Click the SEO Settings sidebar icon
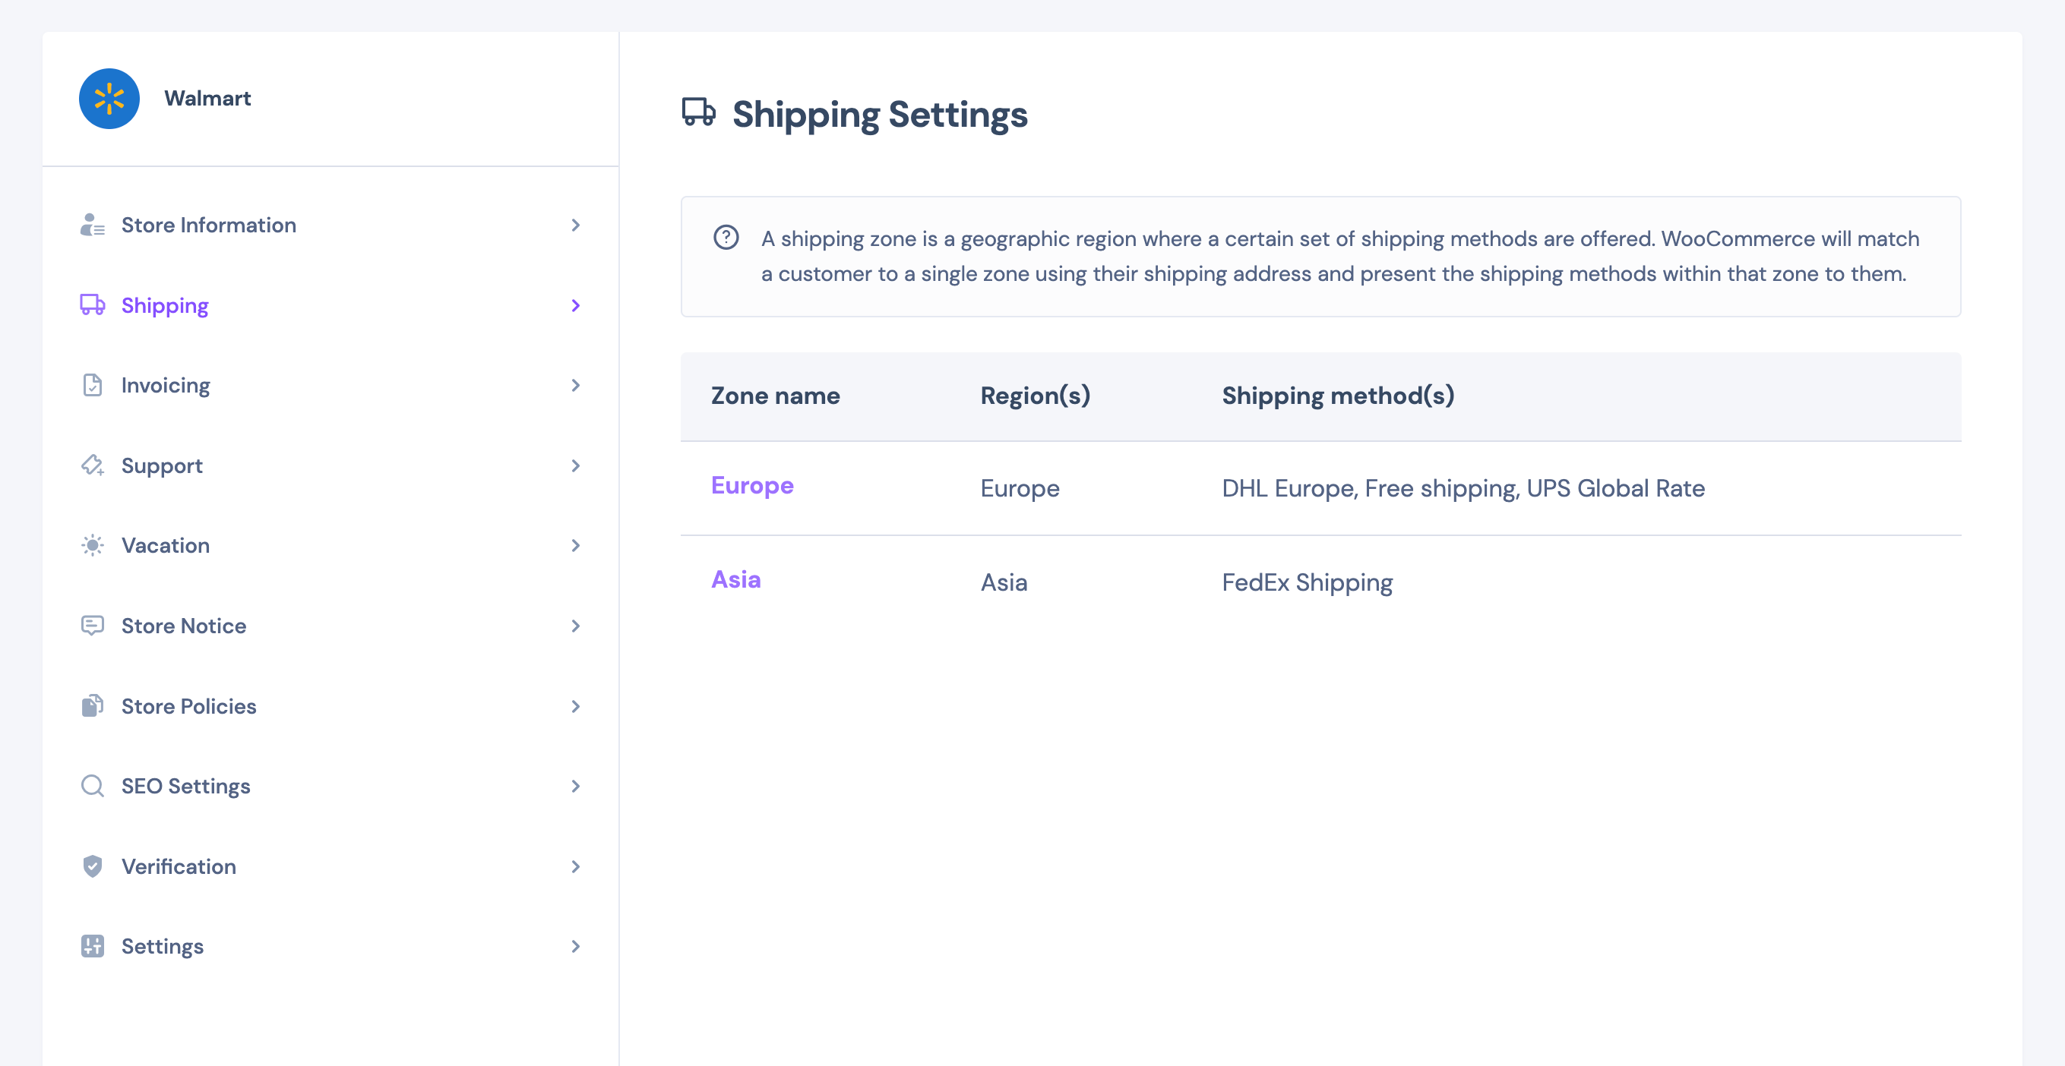This screenshot has height=1066, width=2065. pos(93,786)
